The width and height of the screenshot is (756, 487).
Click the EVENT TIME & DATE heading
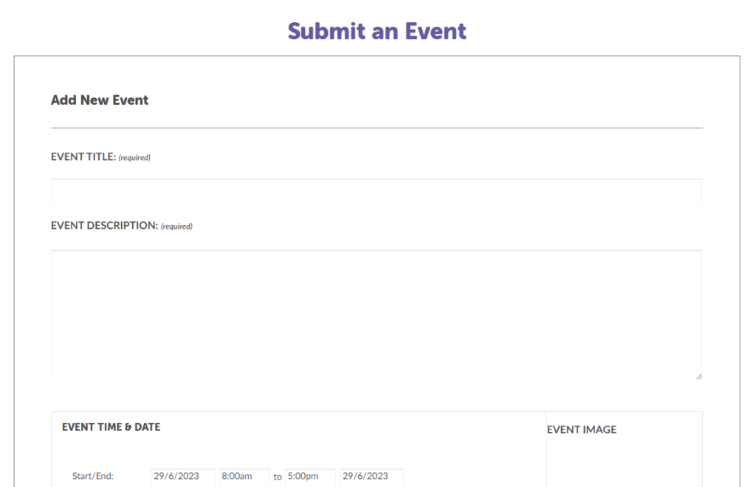(x=111, y=427)
